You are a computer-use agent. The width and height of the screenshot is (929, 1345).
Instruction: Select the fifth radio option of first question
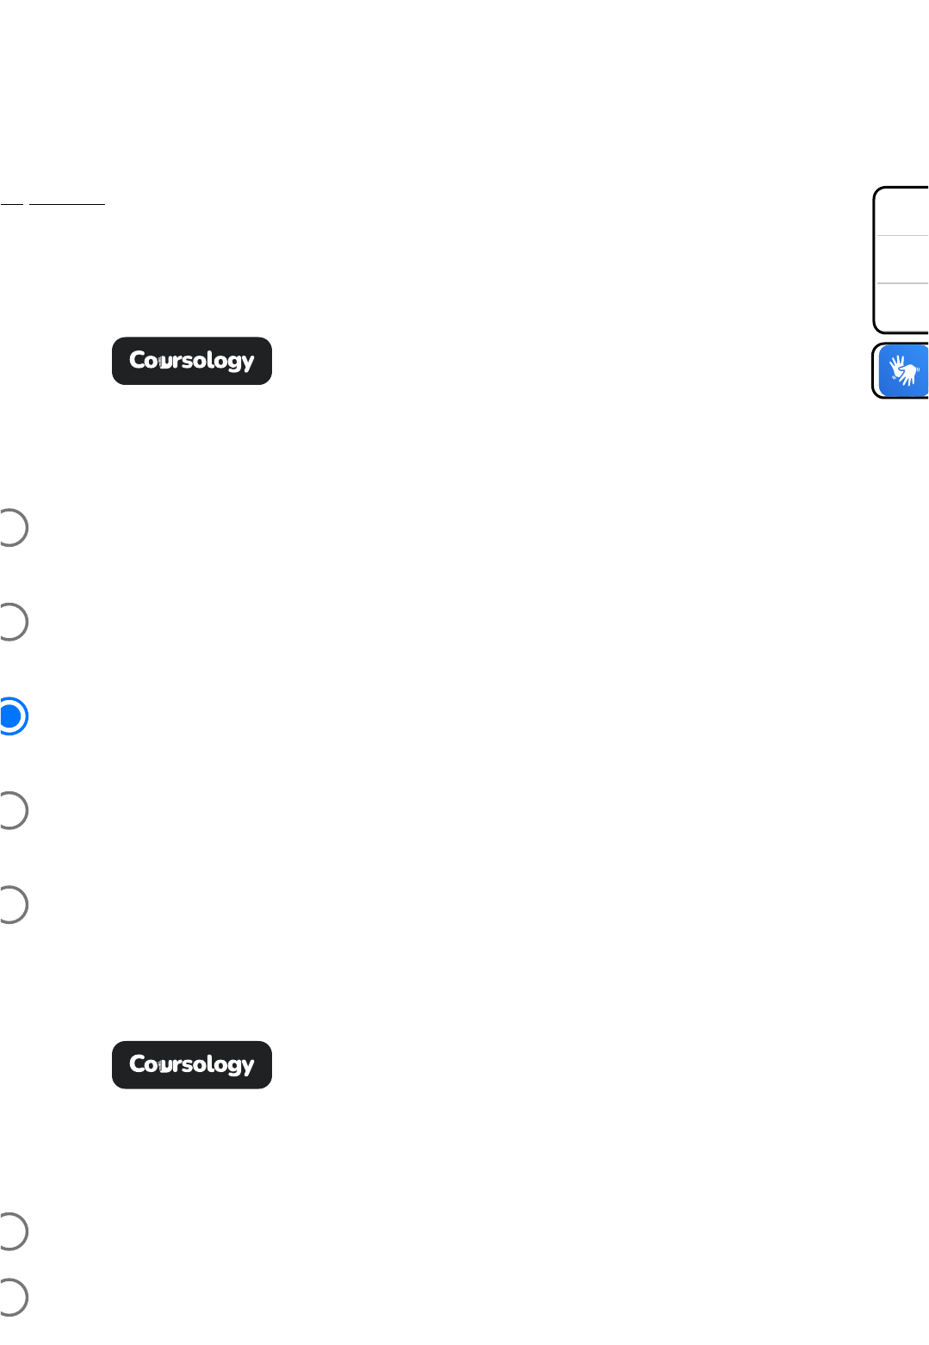click(11, 905)
